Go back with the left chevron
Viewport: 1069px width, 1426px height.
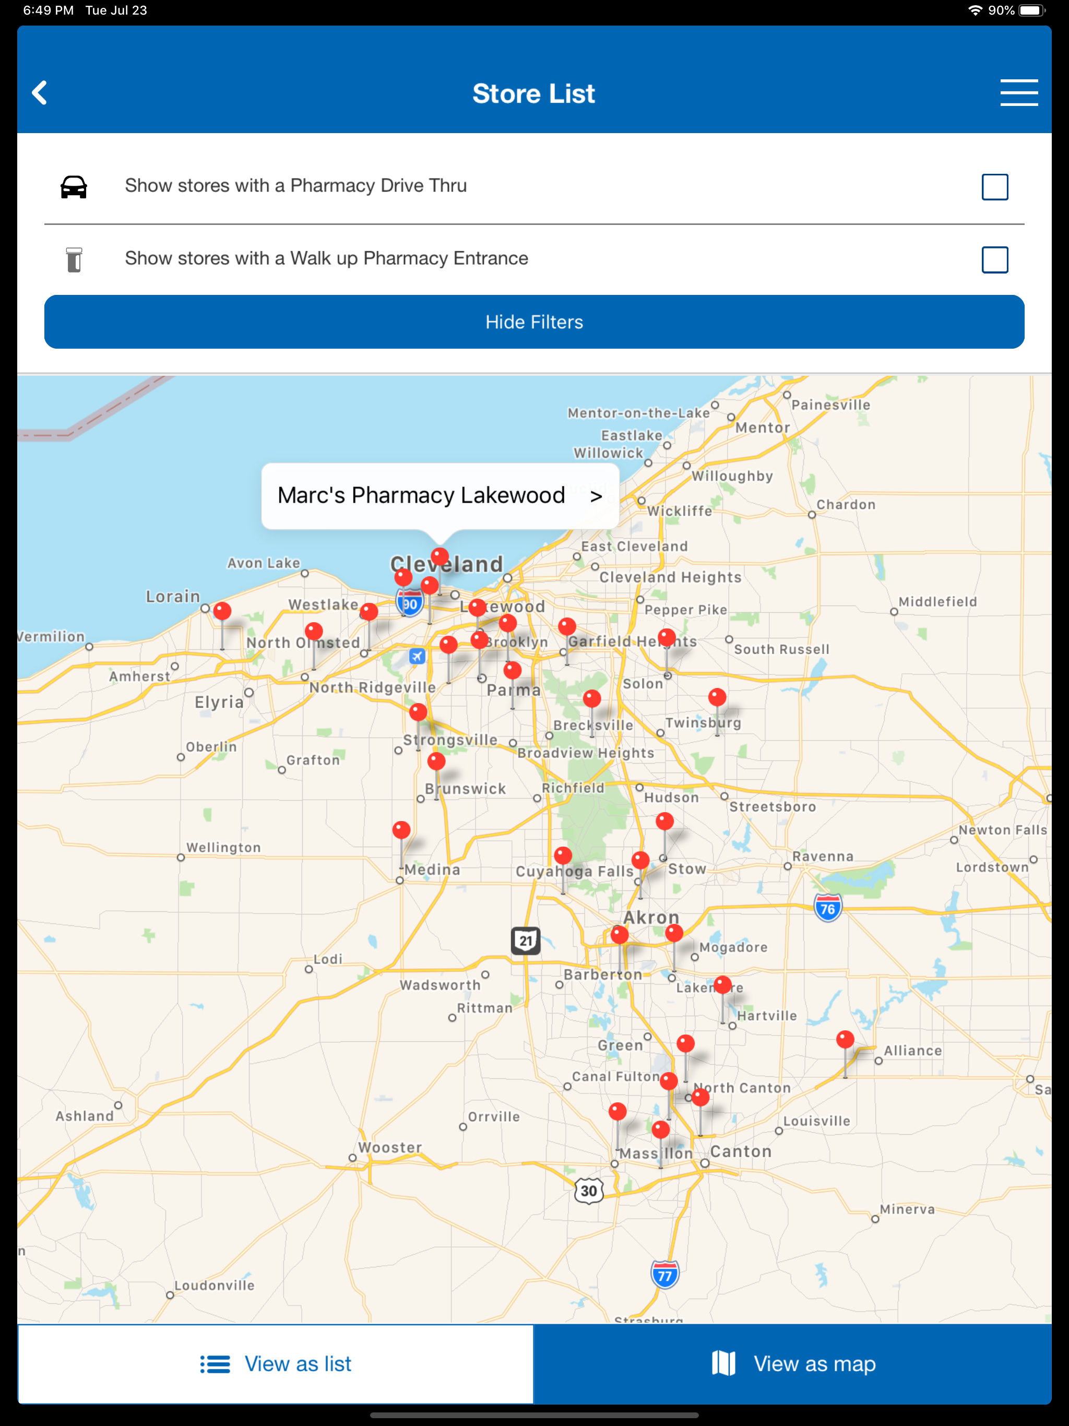coord(39,93)
